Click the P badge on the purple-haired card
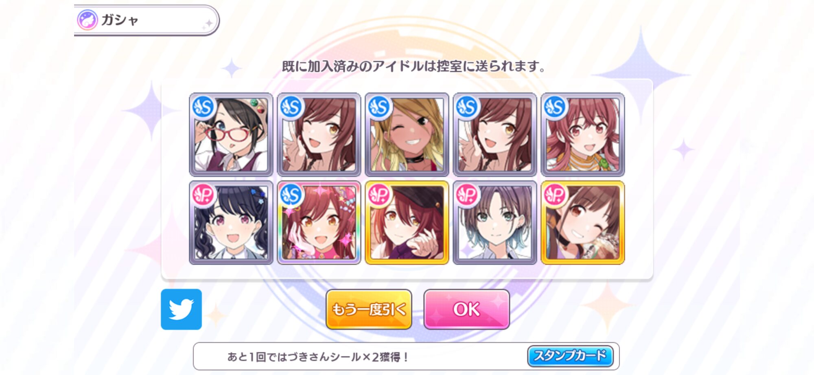Viewport: 814px width, 375px height. 467,195
